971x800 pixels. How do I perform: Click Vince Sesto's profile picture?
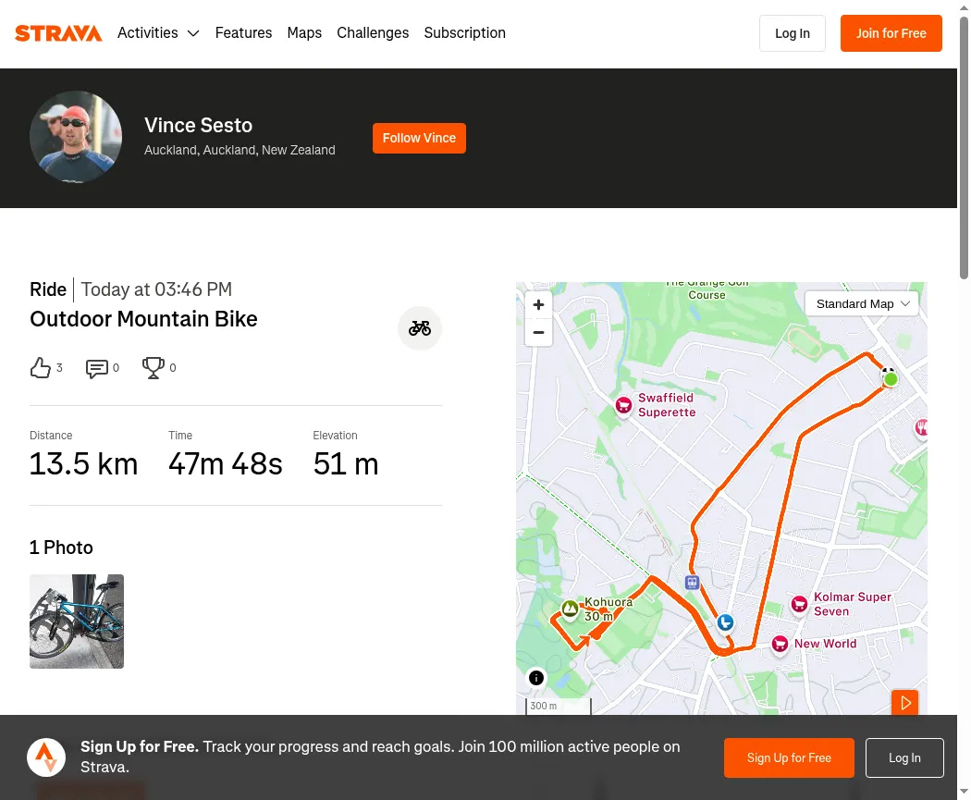coord(76,137)
